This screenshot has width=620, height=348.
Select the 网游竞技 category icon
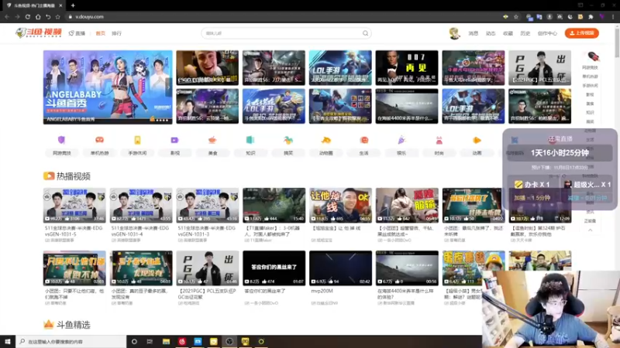pos(61,140)
